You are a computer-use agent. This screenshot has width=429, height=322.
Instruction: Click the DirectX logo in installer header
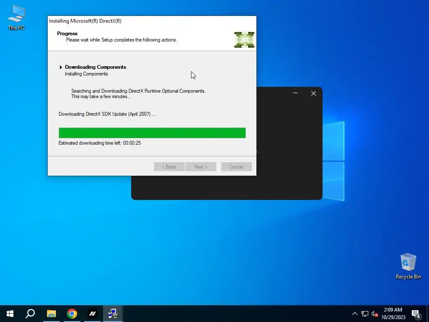[x=244, y=40]
